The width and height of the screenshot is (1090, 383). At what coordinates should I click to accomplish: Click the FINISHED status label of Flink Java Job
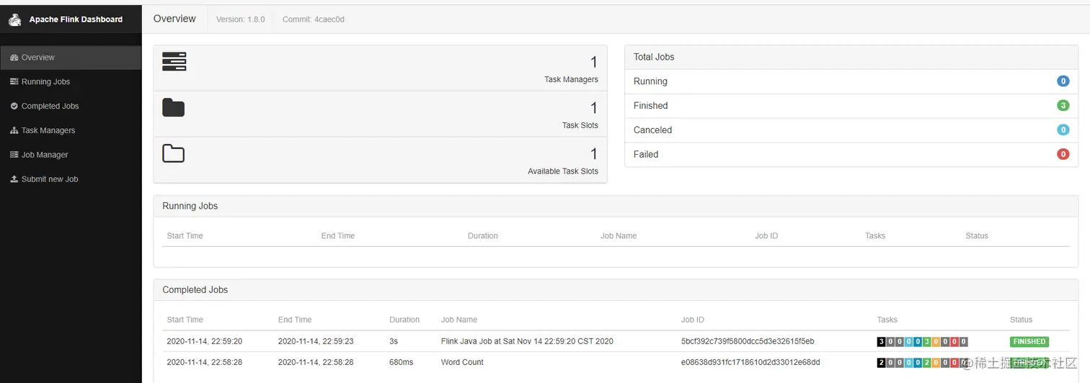click(x=1029, y=341)
